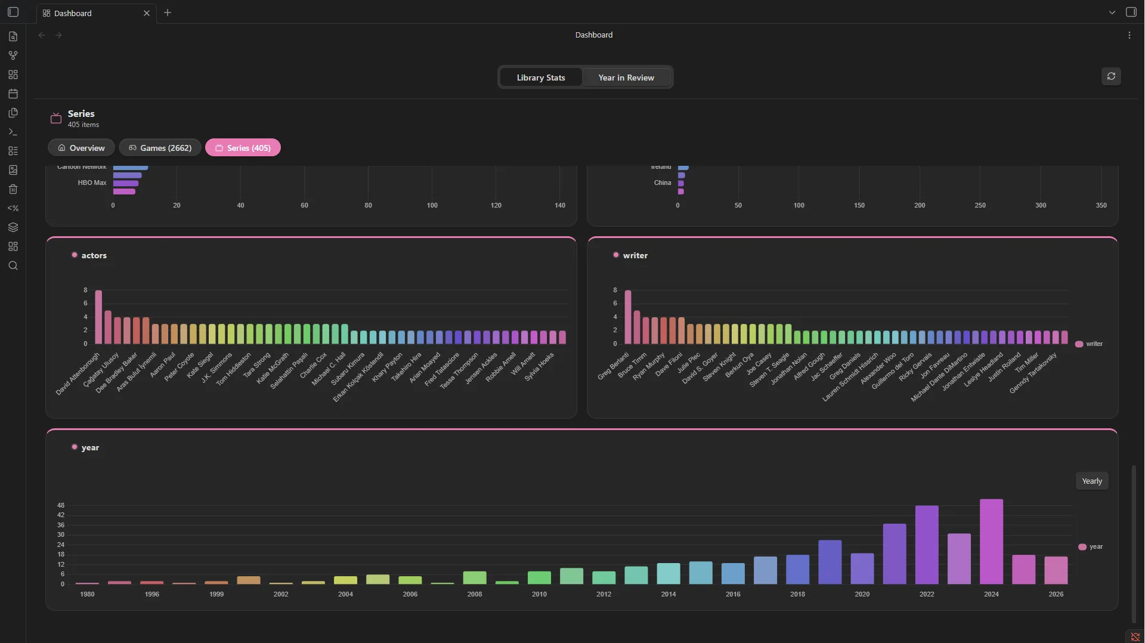
Task: Click the Templater <% ribbon icon
Action: (x=13, y=208)
